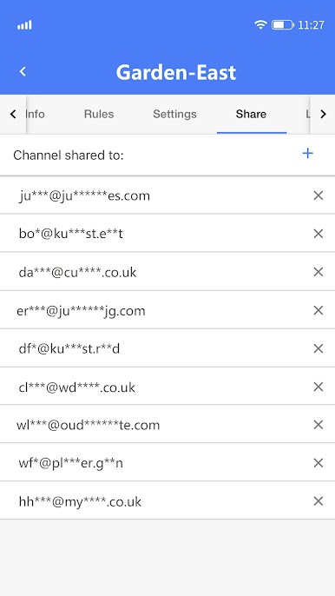Switch to the Info tab

click(35, 114)
